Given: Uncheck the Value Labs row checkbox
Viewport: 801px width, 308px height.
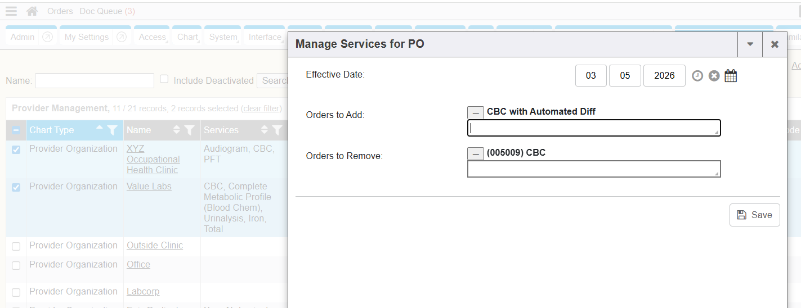Looking at the screenshot, I should (16, 187).
